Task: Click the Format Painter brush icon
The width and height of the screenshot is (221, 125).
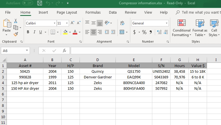Action: 16,34
